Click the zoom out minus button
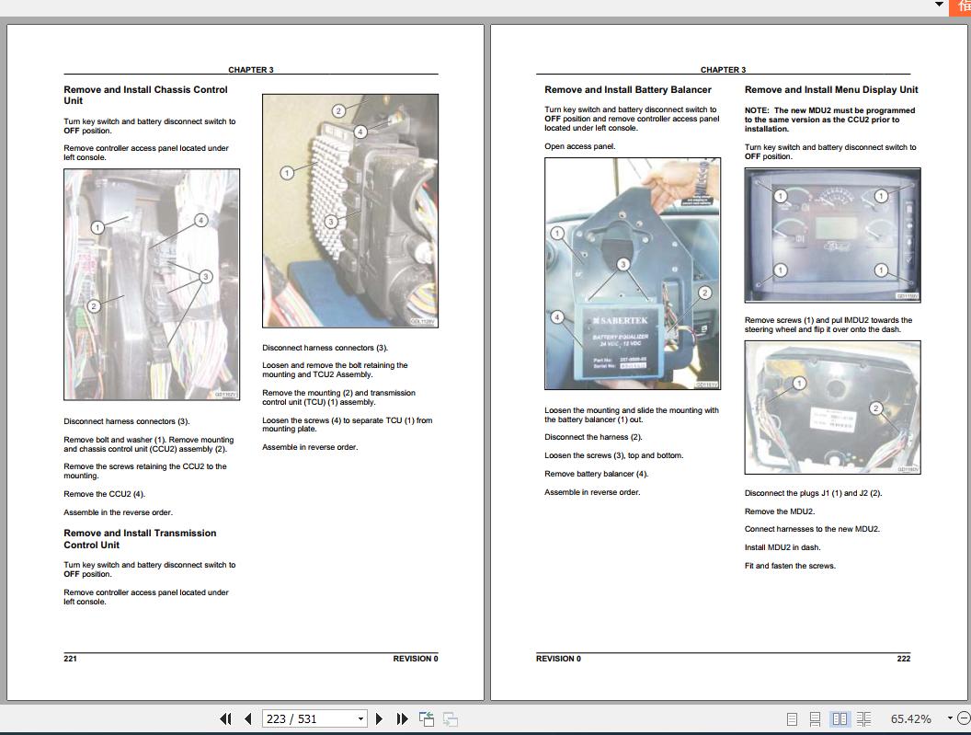Image resolution: width=971 pixels, height=735 pixels. 964,718
